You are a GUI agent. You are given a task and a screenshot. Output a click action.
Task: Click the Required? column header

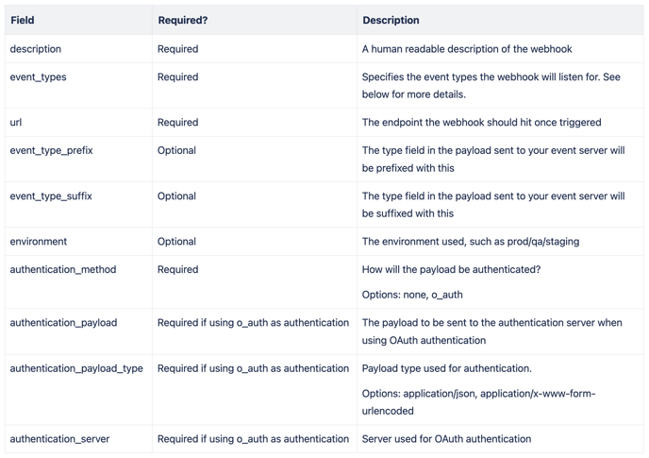183,20
